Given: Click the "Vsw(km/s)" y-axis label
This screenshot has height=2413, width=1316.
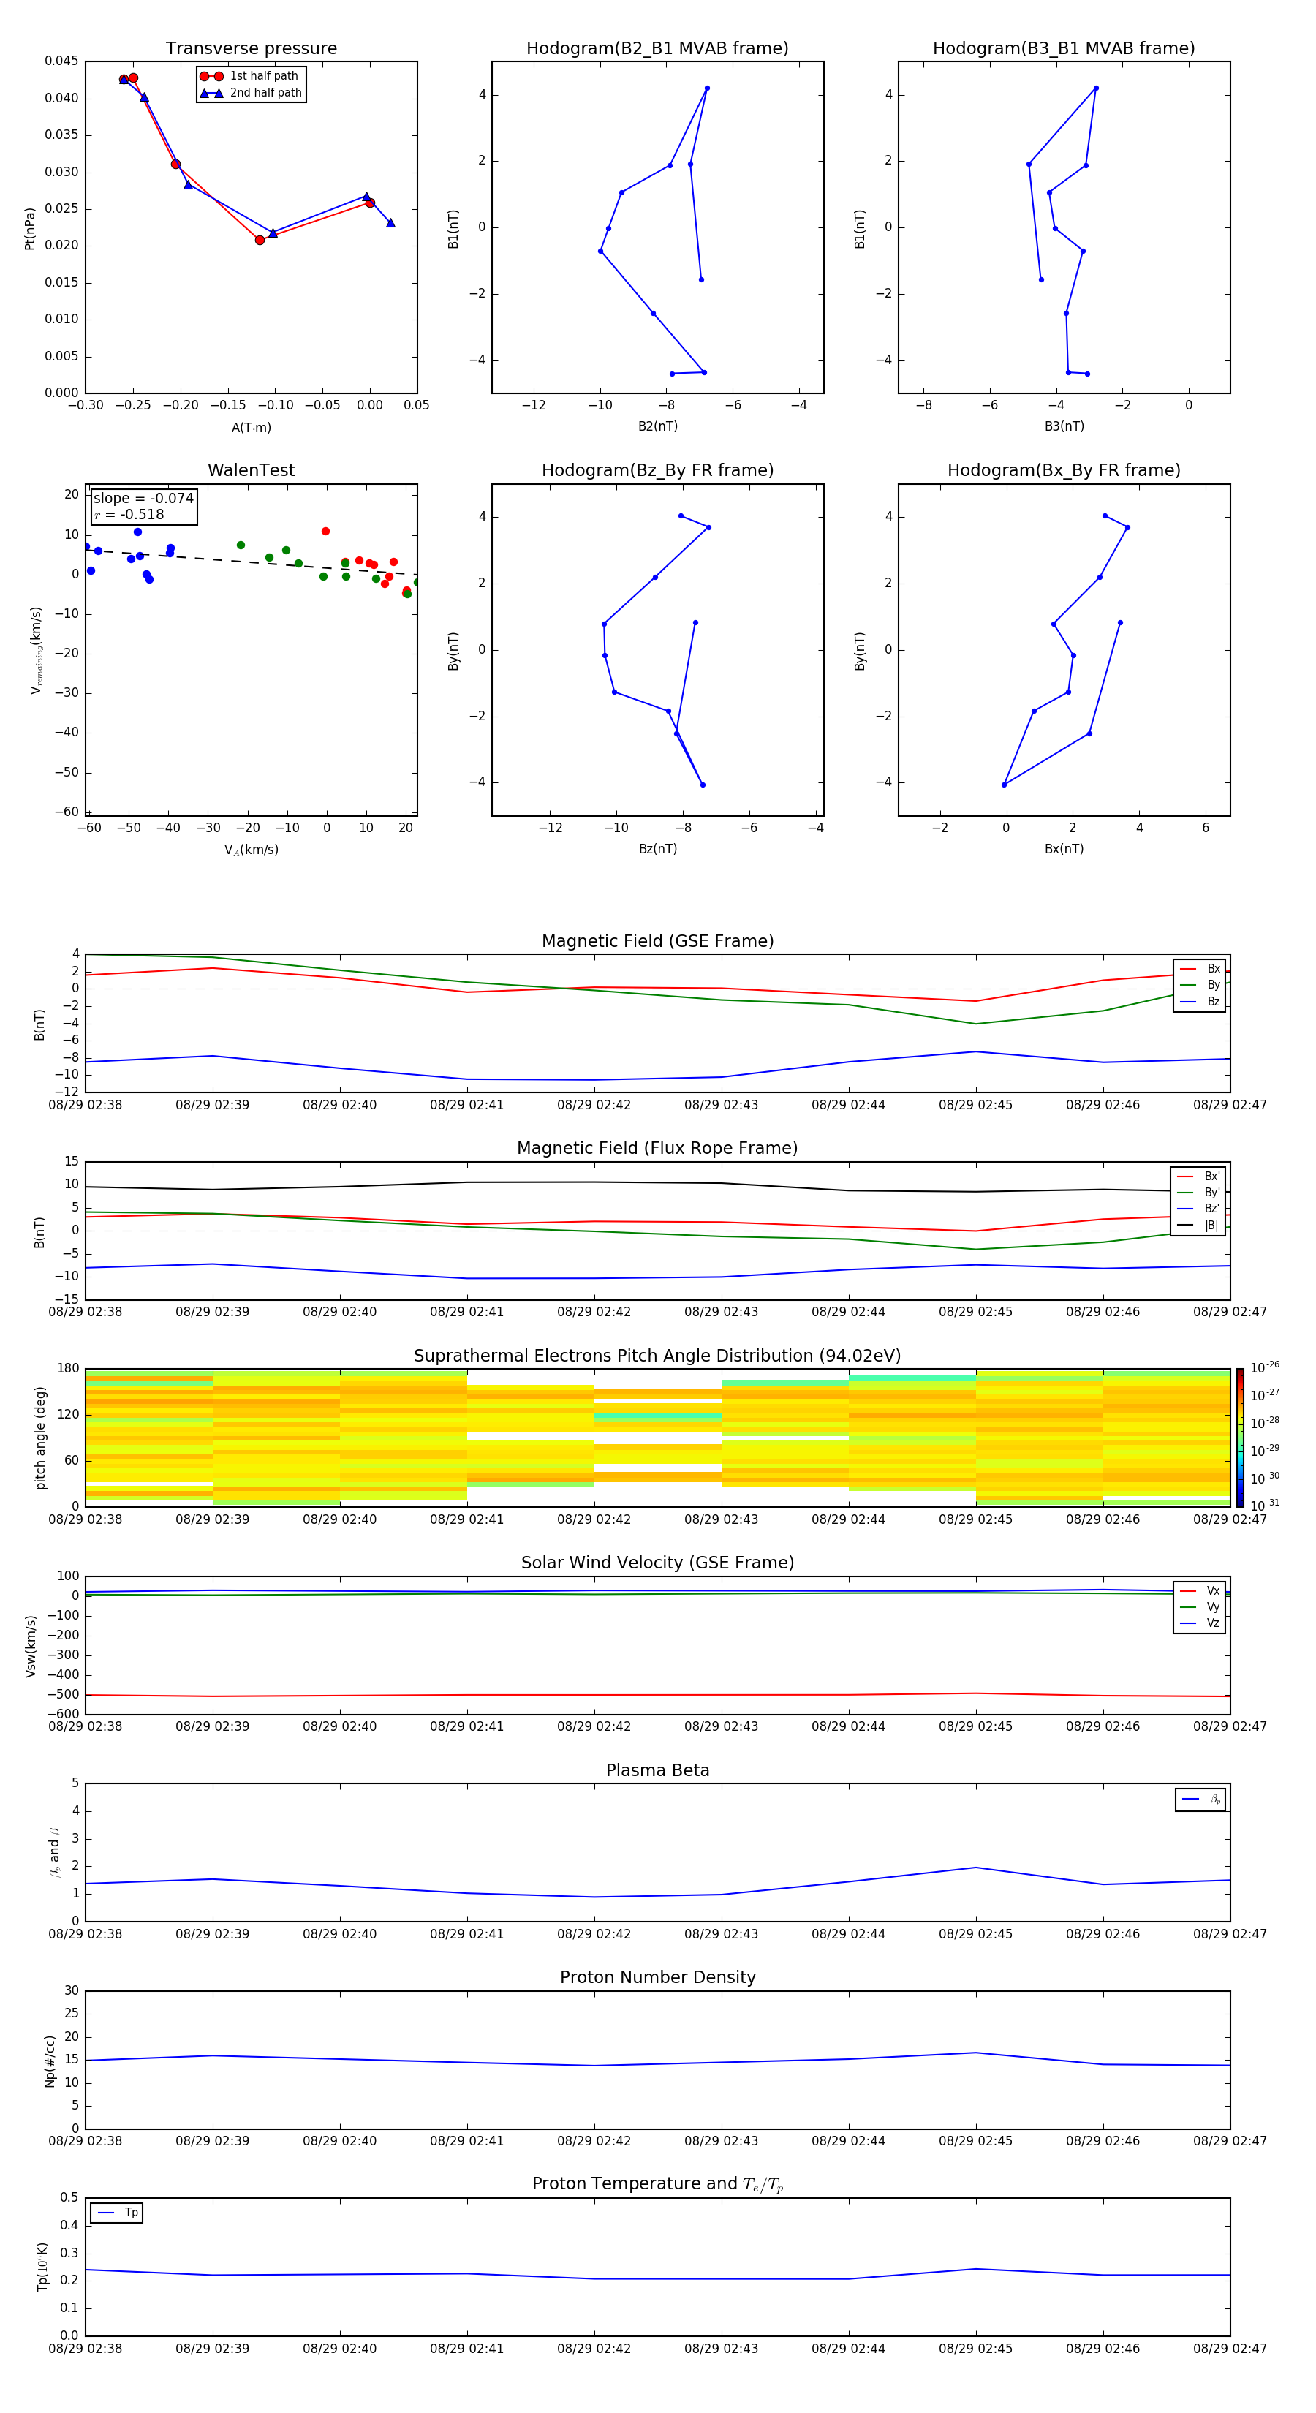Looking at the screenshot, I should 31,1646.
